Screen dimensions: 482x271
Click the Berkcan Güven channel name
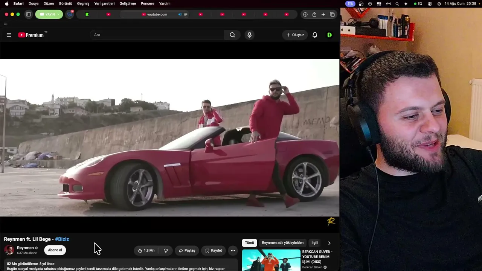312,268
